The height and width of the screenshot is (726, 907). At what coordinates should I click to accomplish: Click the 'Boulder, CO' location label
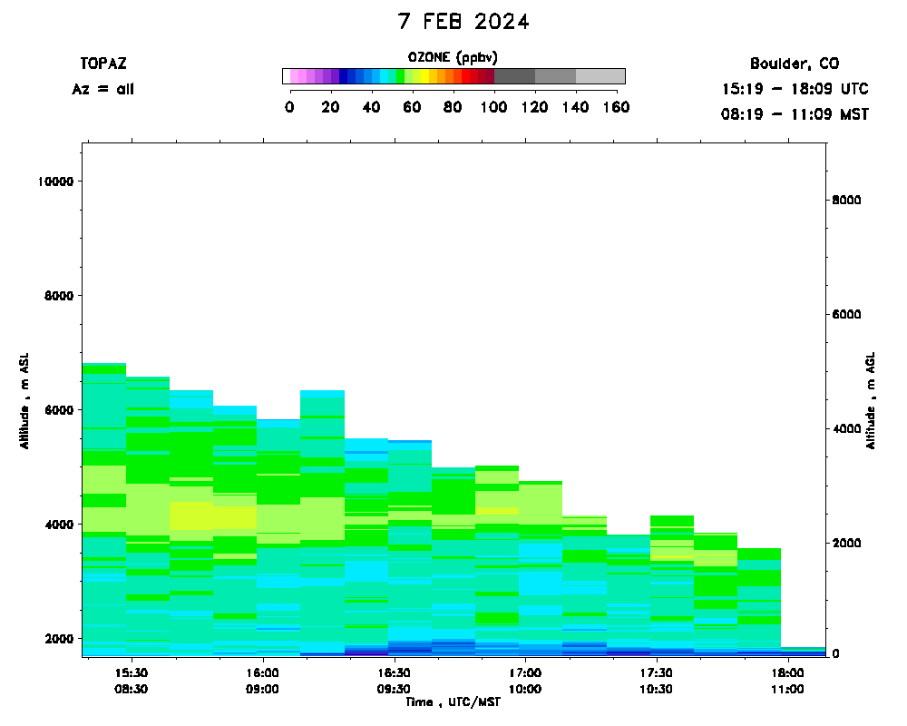coord(795,64)
